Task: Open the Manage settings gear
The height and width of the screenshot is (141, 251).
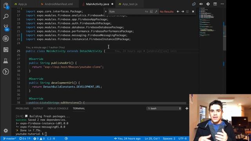Action: coord(6,130)
